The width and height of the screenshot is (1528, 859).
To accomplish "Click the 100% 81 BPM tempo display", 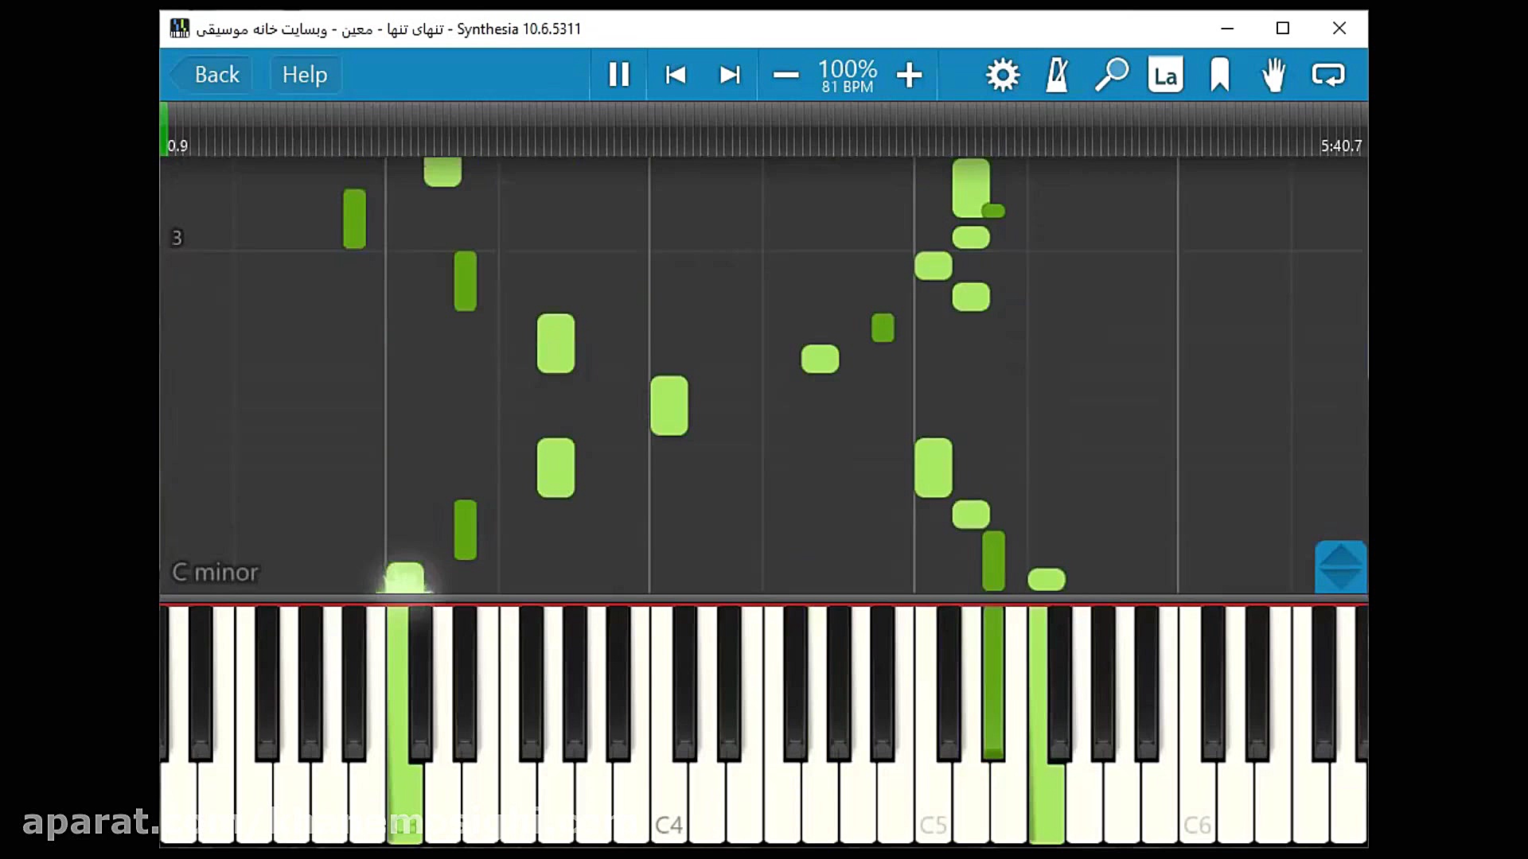I will [x=847, y=75].
